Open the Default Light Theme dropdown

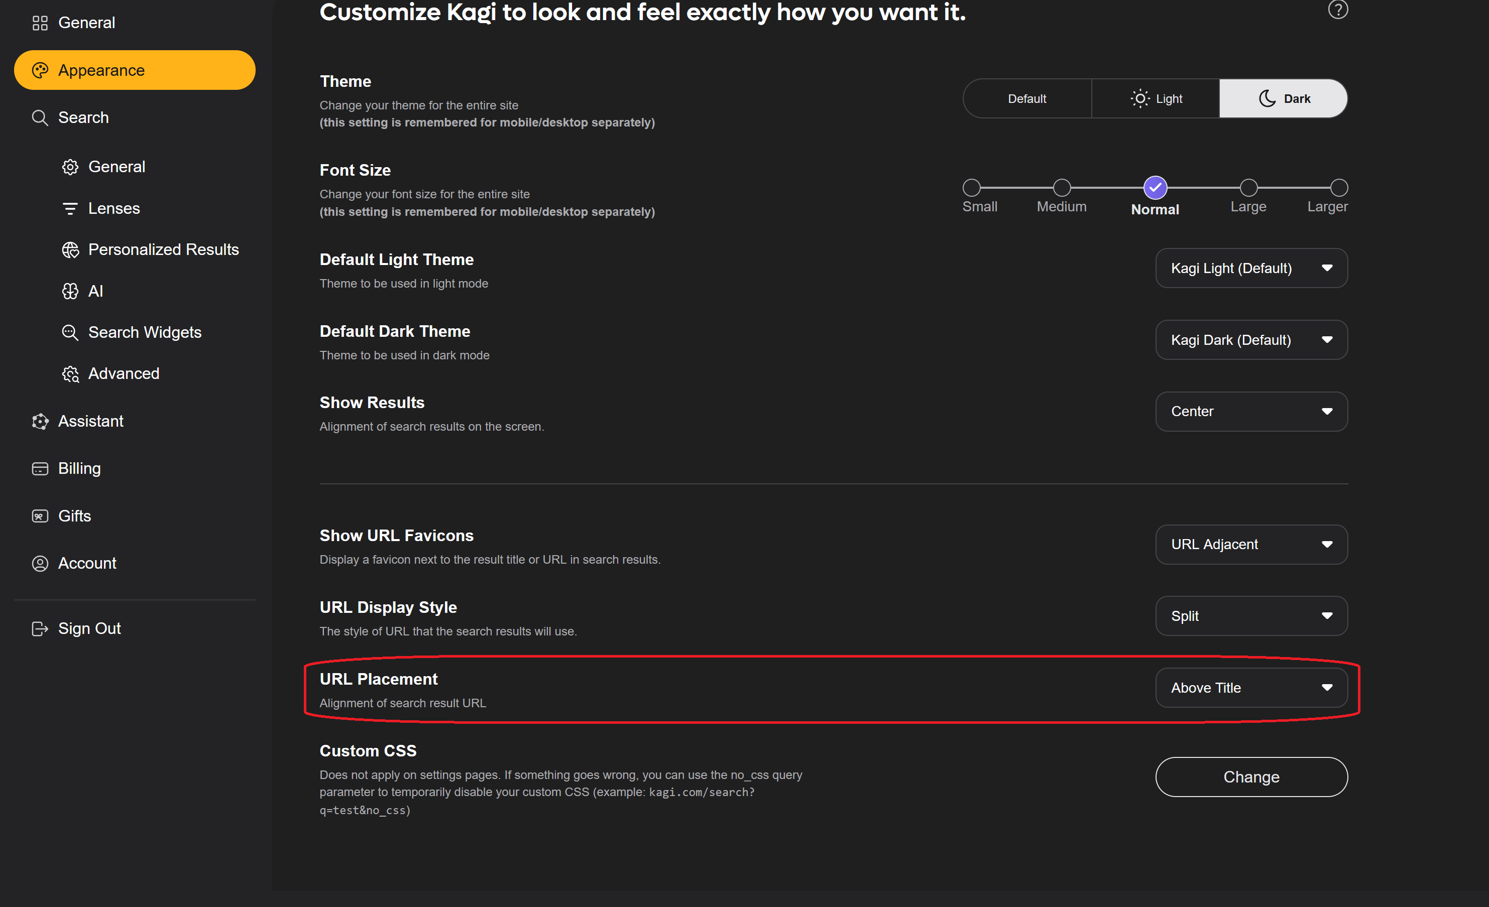(x=1251, y=268)
